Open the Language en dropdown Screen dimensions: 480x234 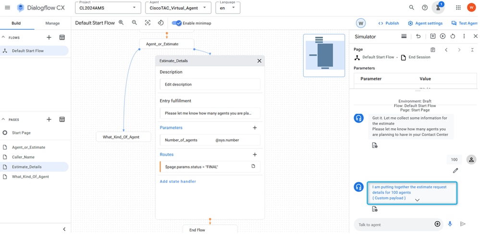228,8
